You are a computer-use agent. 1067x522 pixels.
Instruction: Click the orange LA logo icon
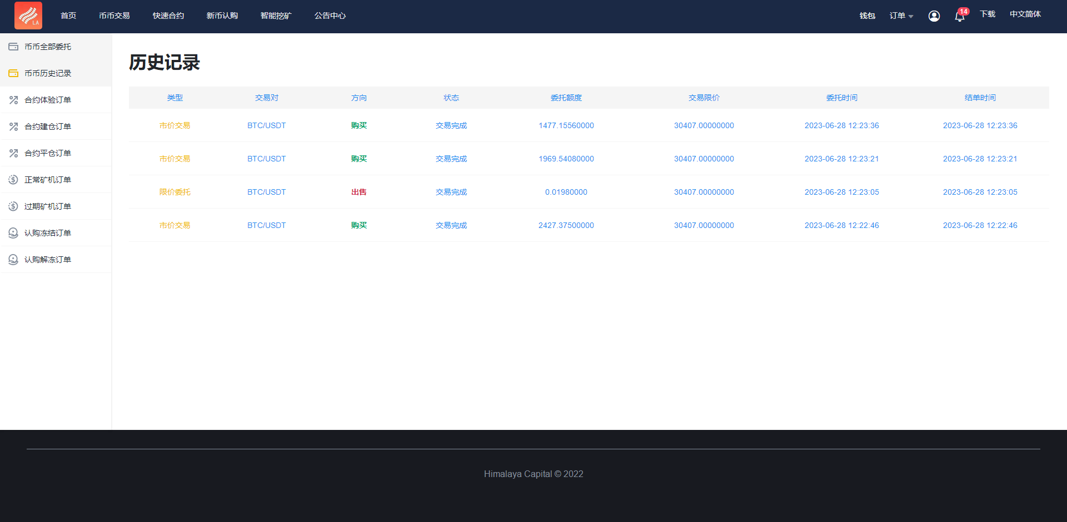[28, 16]
